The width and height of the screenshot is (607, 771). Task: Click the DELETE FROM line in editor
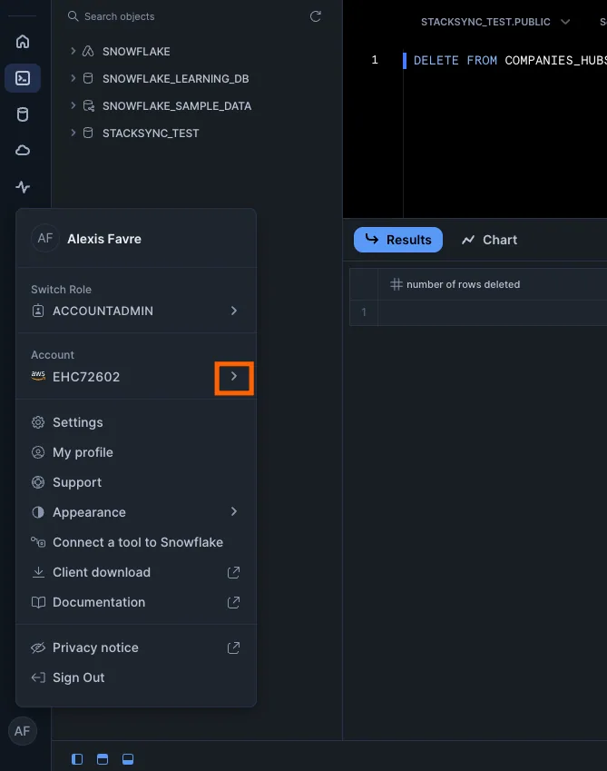510,61
